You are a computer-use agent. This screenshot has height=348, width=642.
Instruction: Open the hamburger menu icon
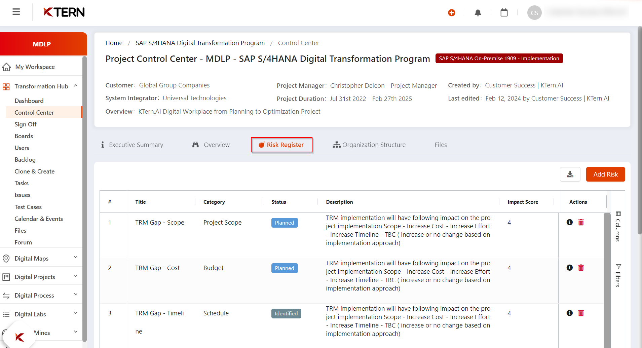tap(16, 12)
